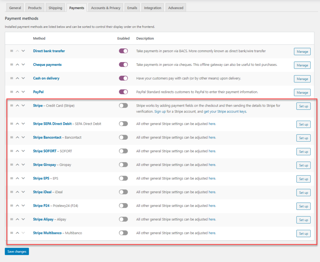Move Cash on delivery down one row
Screen dimensions: 320x262
click(x=23, y=78)
